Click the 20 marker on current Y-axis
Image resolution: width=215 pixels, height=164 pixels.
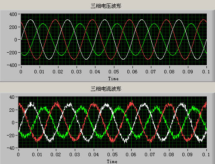[x=12, y=110]
